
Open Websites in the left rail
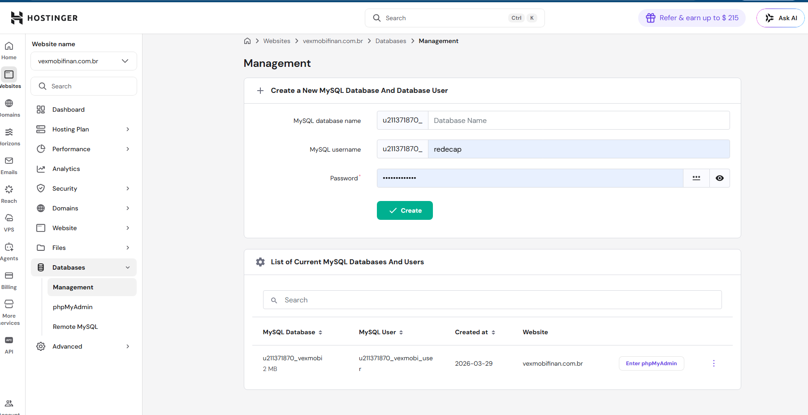coord(9,79)
